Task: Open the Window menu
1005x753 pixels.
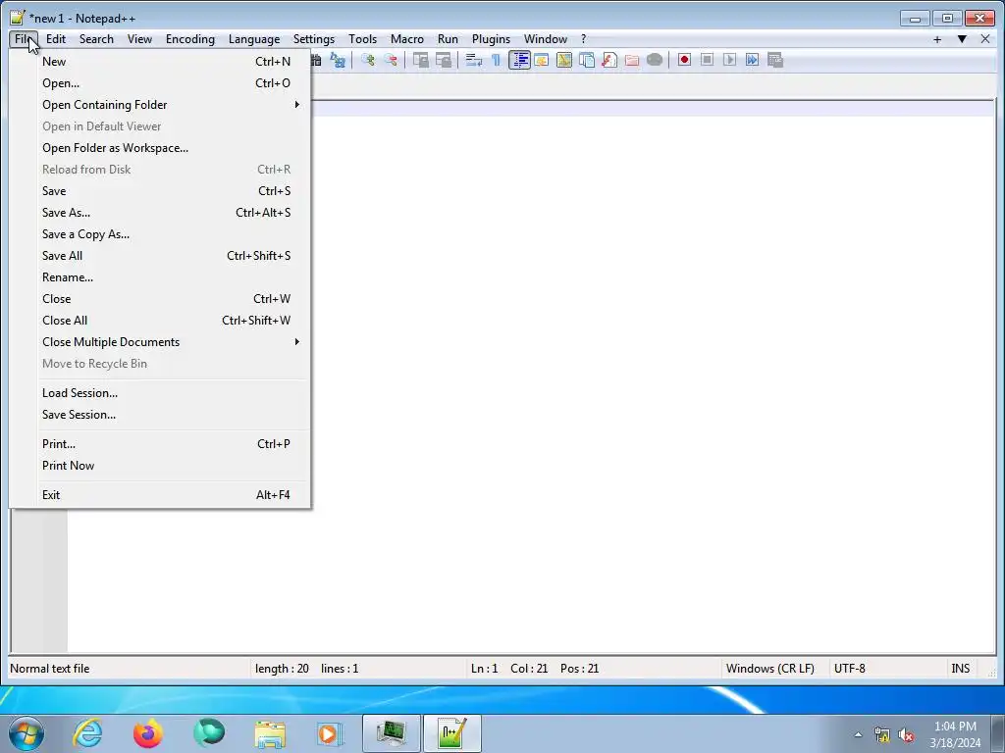Action: point(546,39)
